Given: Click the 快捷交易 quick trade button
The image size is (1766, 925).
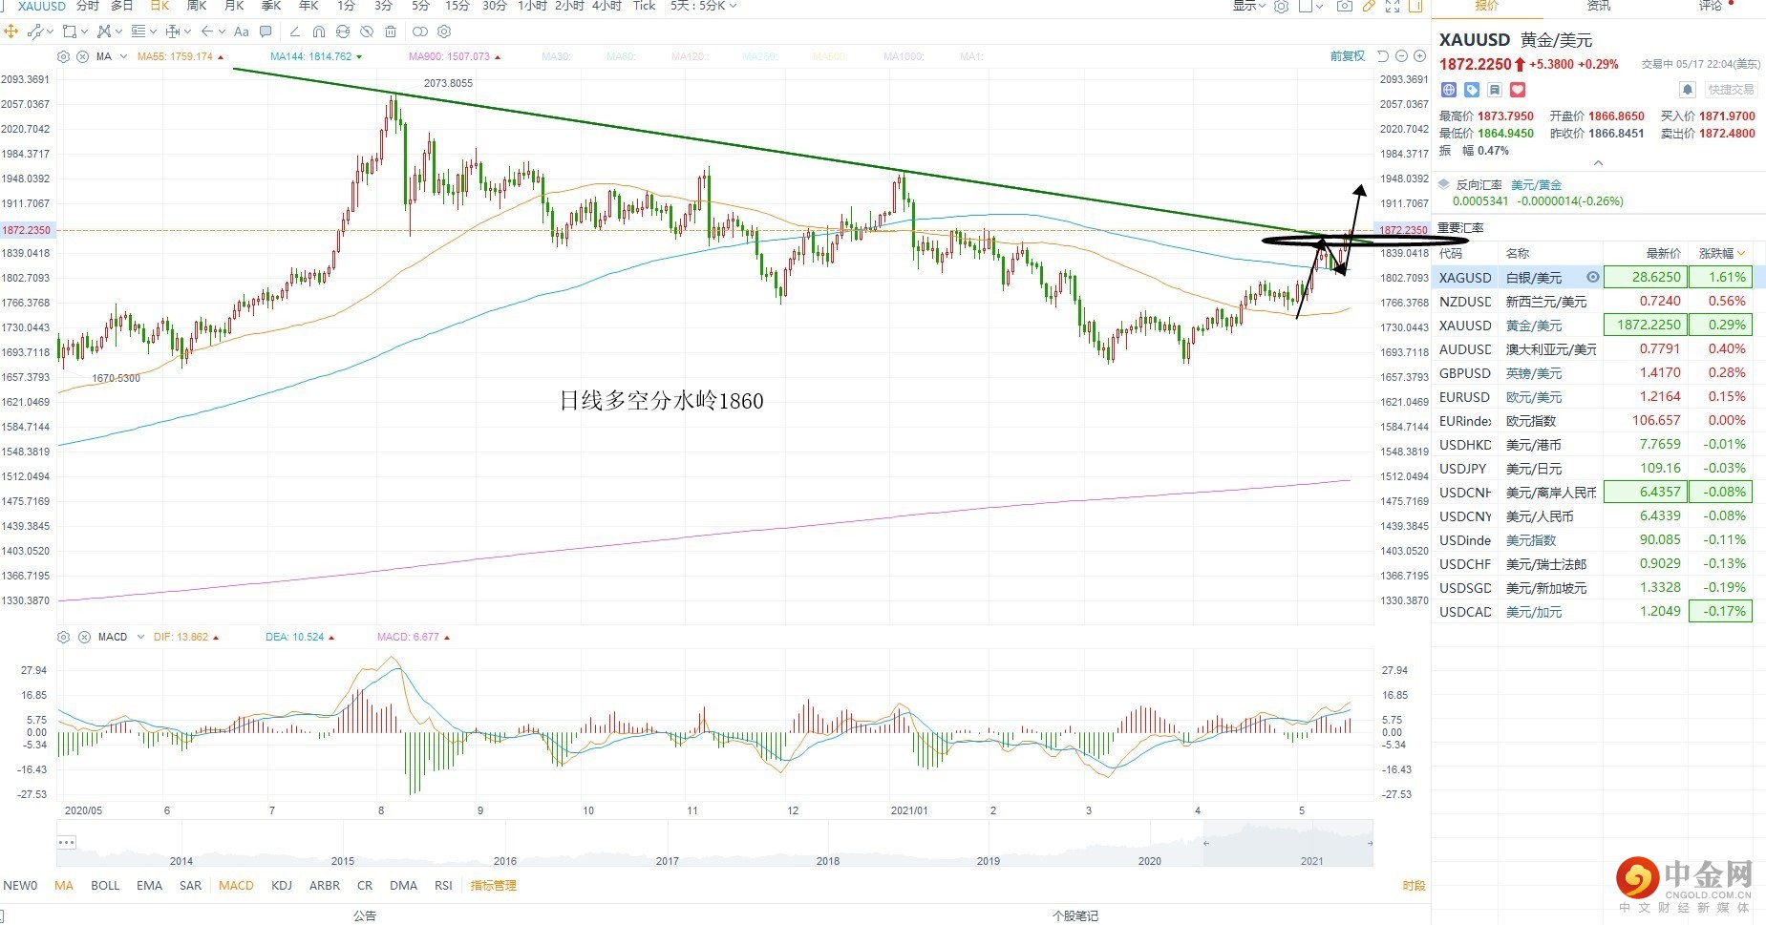Looking at the screenshot, I should (x=1731, y=90).
